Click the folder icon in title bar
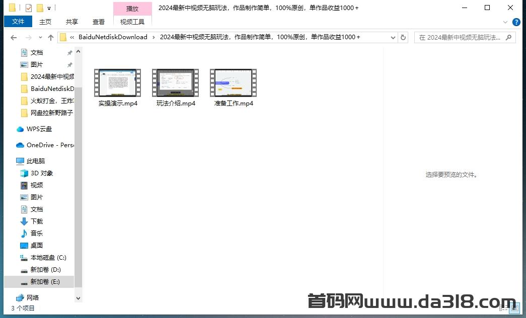Screen dimensions: 526x318 (x=13, y=8)
